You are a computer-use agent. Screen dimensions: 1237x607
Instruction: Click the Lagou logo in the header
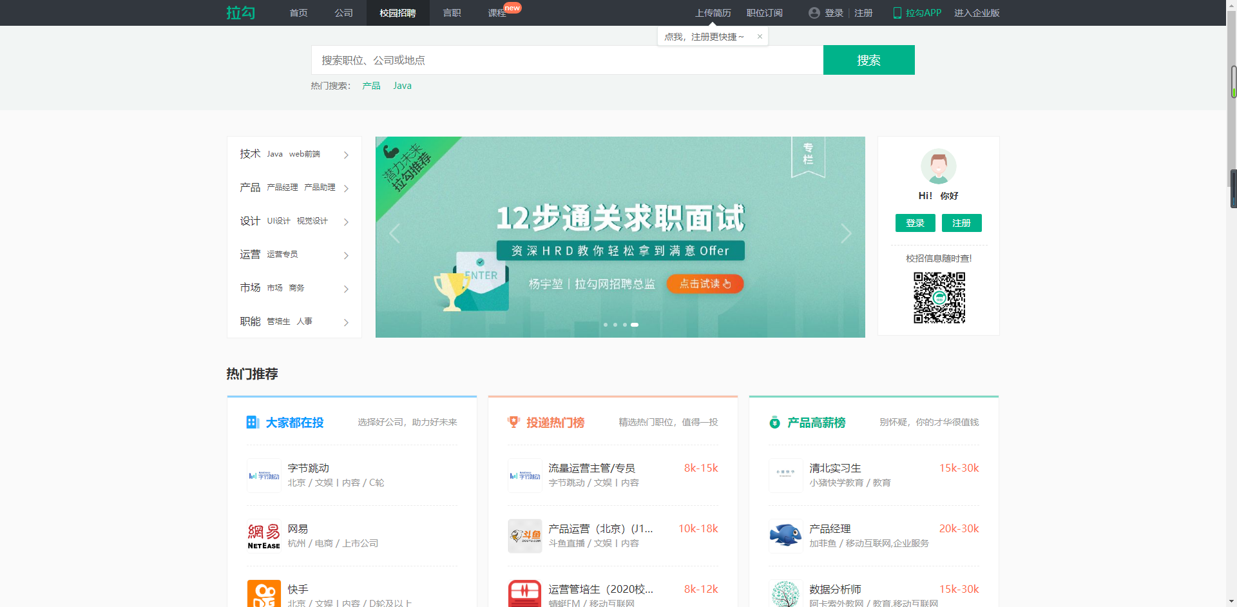coord(241,13)
